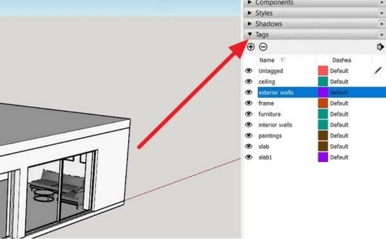Screen dimensions: 386x239
Task: Toggle furniture tag visibility
Action: coord(249,114)
